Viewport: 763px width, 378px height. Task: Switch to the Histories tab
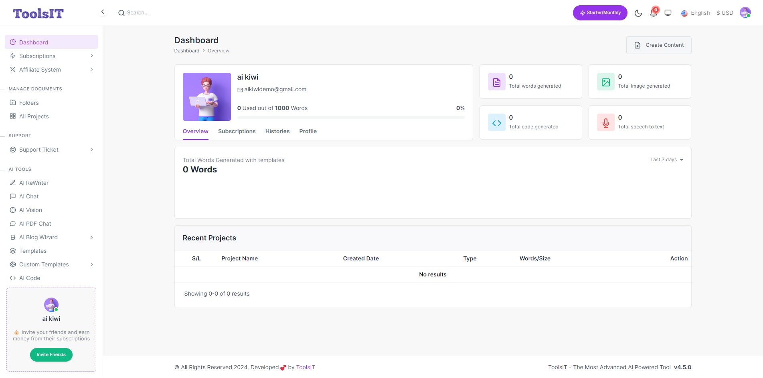click(x=277, y=131)
